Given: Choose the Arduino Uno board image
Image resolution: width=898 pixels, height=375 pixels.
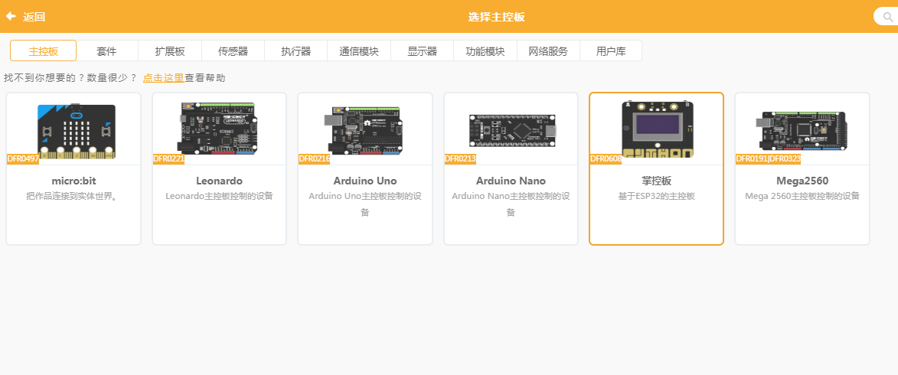Looking at the screenshot, I should [x=364, y=130].
